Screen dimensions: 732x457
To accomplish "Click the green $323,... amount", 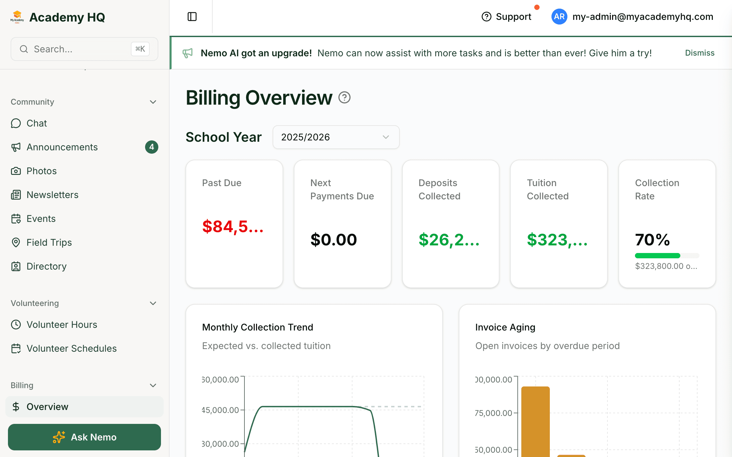I will (557, 240).
